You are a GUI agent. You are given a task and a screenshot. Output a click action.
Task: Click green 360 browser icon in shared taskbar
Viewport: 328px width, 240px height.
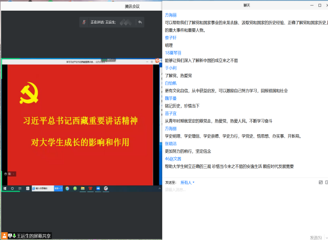pos(75,189)
